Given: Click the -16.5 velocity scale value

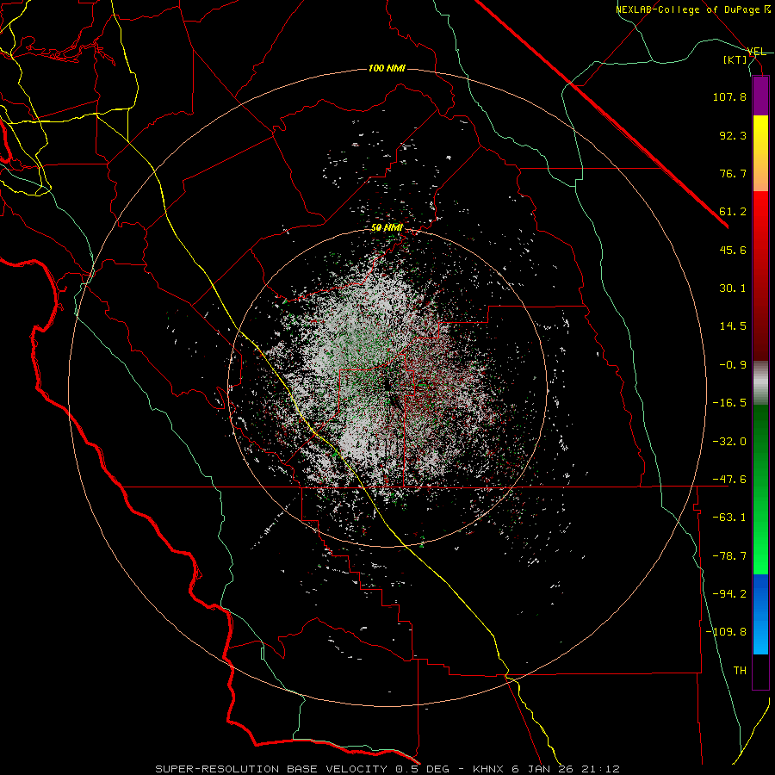Looking at the screenshot, I should [x=729, y=403].
